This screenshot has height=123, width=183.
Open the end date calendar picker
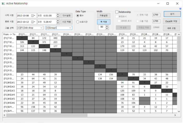tap(34, 21)
